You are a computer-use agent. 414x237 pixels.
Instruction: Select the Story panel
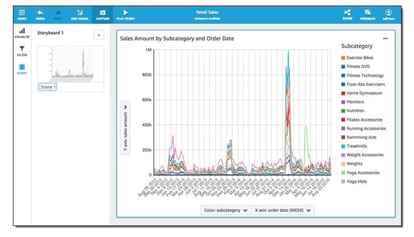tap(22, 69)
